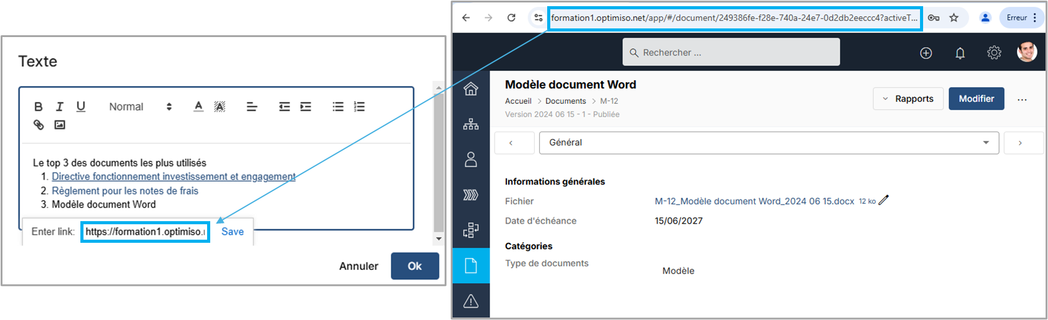Open the text color picker
Image resolution: width=1048 pixels, height=320 pixels.
tap(198, 107)
